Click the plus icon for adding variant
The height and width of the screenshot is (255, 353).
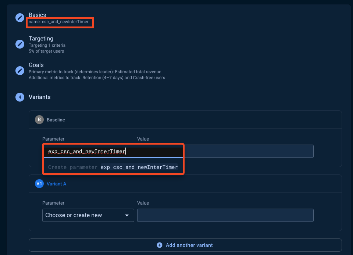[159, 245]
